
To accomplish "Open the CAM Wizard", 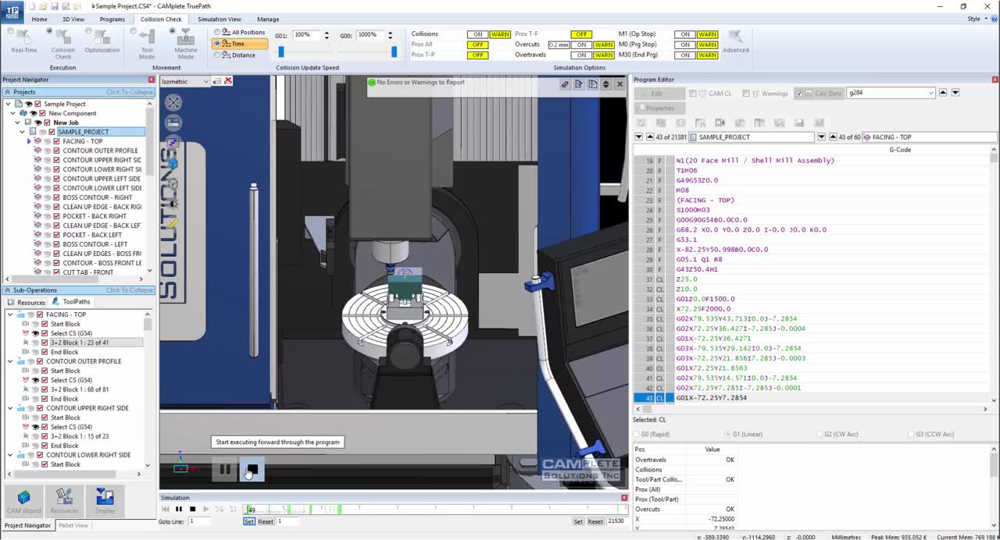I will coord(24,501).
